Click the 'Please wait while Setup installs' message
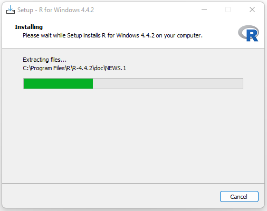267x211 pixels. [x=62, y=35]
